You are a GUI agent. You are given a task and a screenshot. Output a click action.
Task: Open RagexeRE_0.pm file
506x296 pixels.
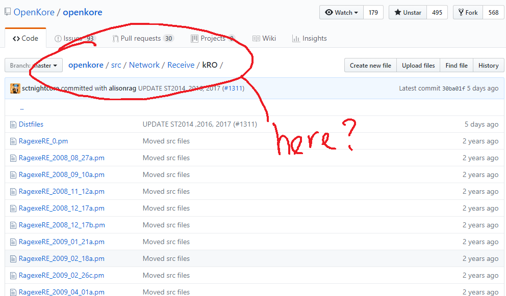[x=43, y=141]
